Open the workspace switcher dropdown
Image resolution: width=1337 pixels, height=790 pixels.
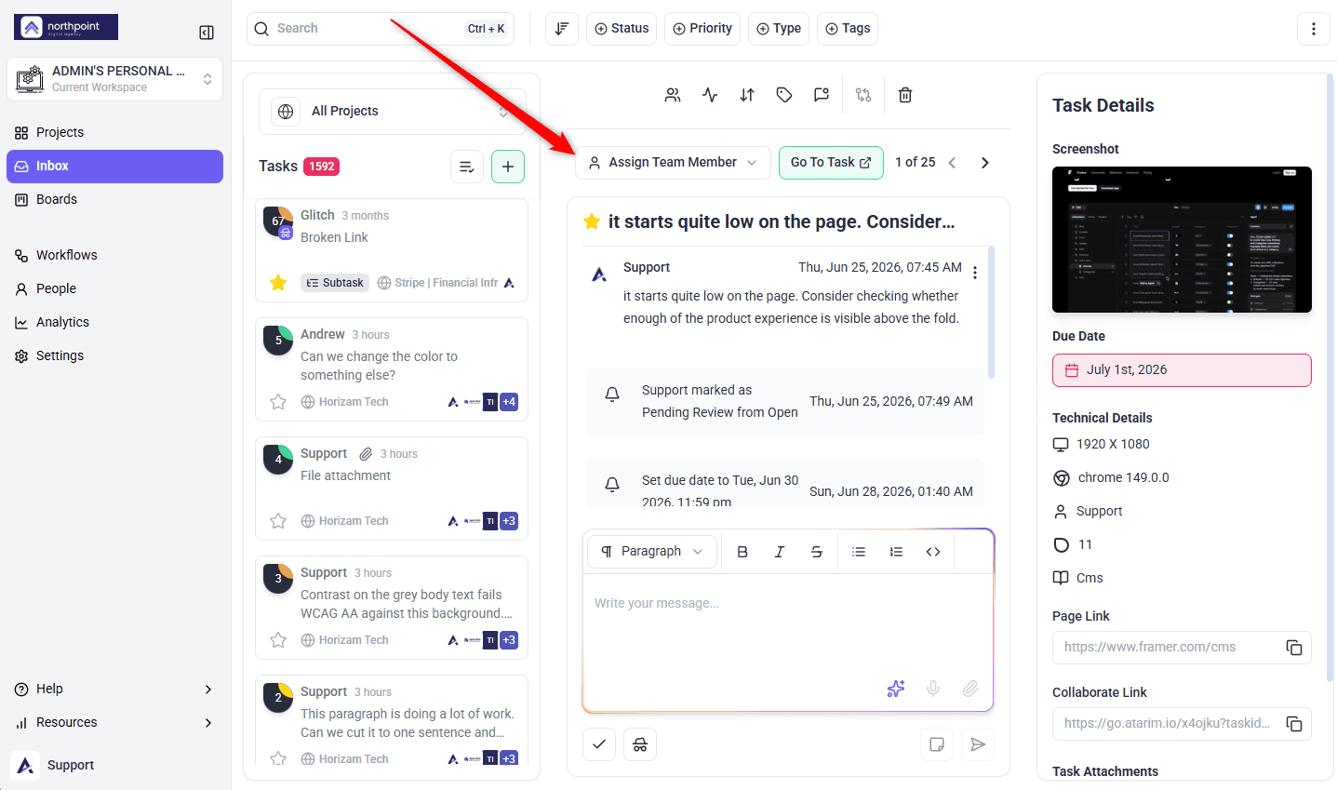[x=114, y=79]
